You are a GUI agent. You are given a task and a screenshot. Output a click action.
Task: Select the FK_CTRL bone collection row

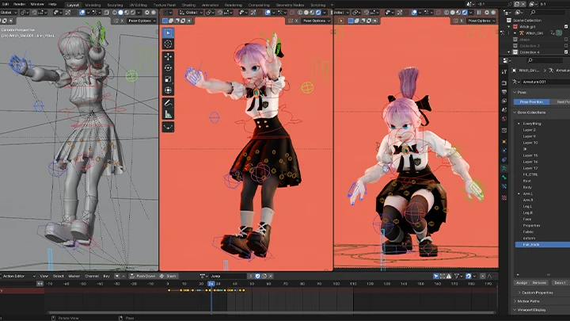[542, 174]
